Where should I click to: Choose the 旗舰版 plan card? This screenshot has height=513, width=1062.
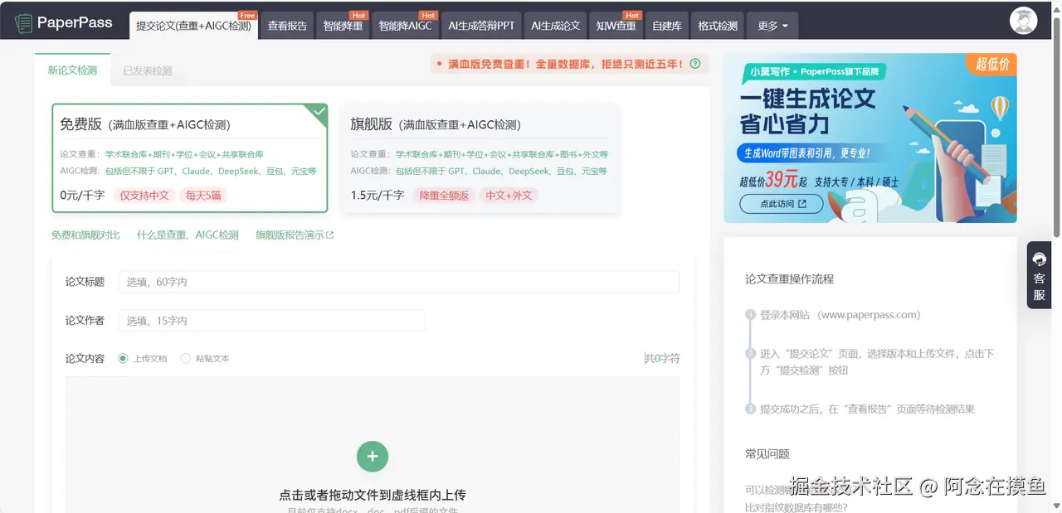click(x=480, y=158)
